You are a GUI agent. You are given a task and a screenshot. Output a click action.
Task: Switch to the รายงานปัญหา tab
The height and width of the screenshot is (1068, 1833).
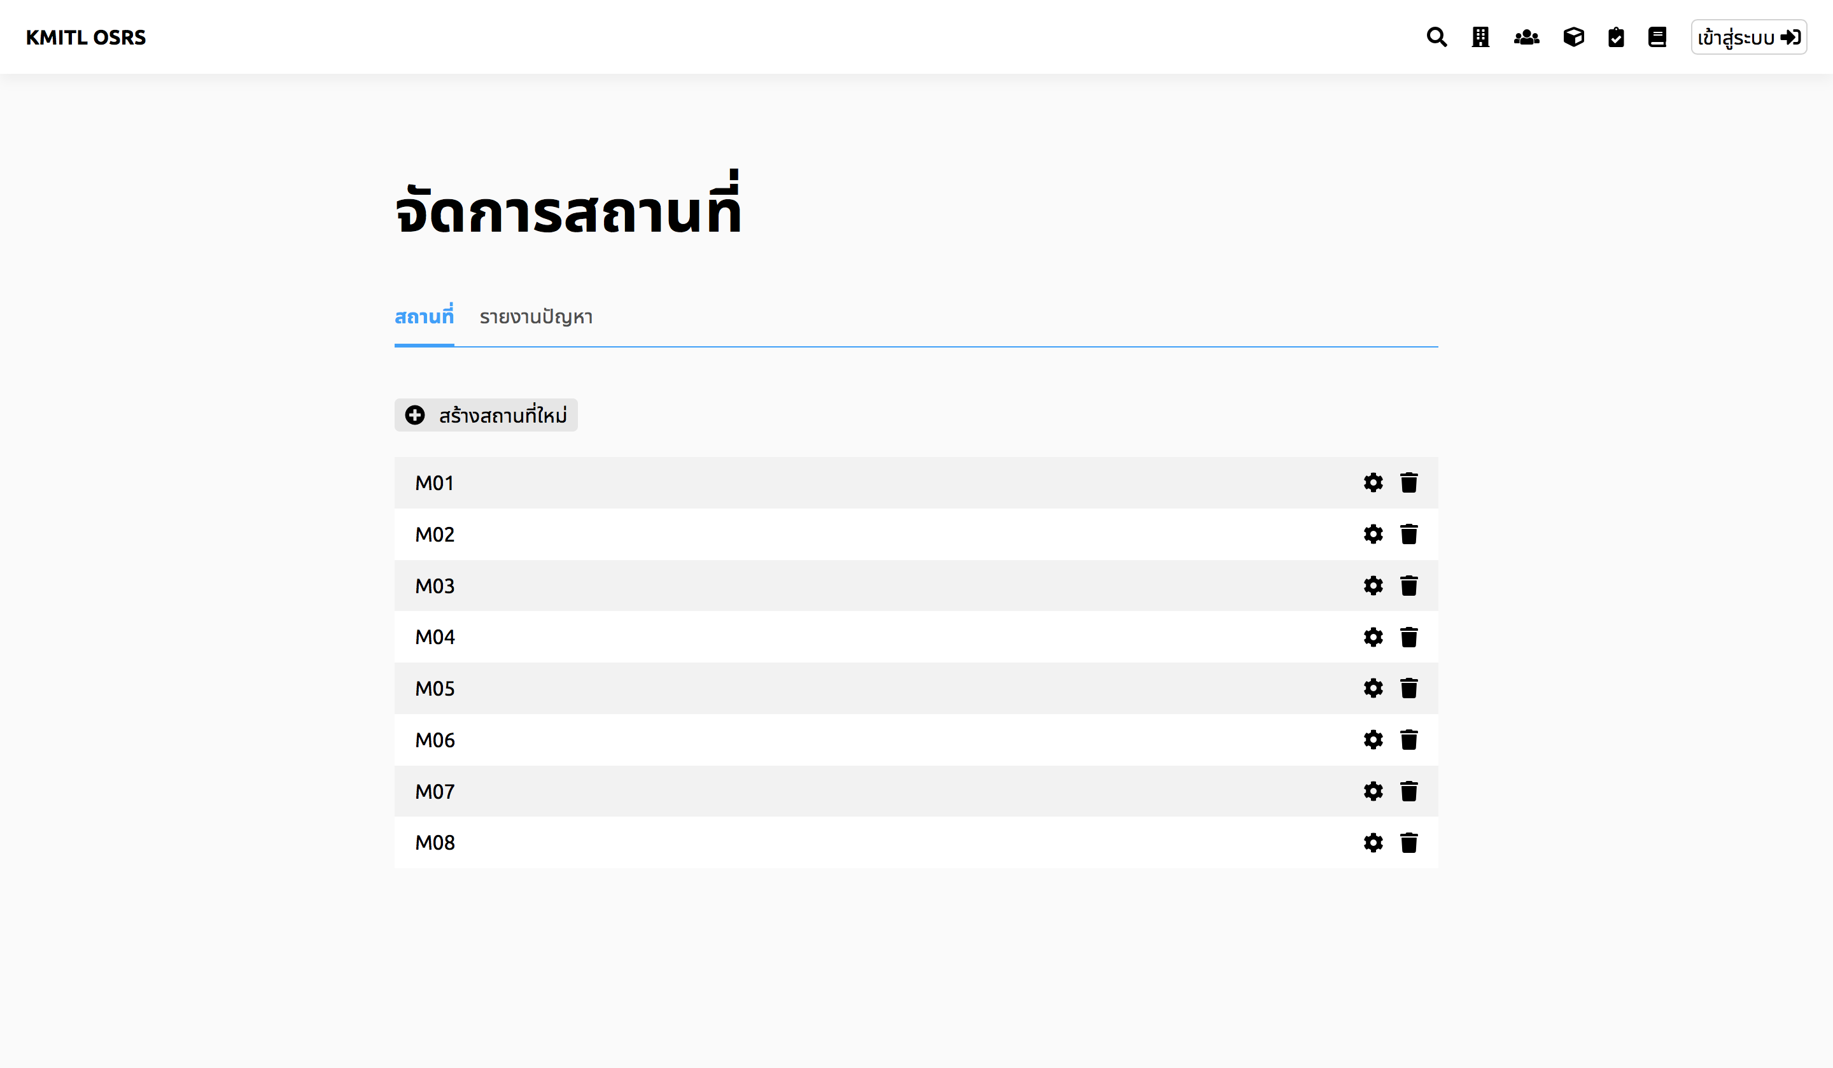pyautogui.click(x=536, y=317)
